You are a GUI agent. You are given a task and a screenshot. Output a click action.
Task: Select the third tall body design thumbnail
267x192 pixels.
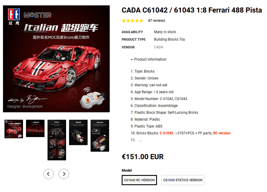coord(57,140)
